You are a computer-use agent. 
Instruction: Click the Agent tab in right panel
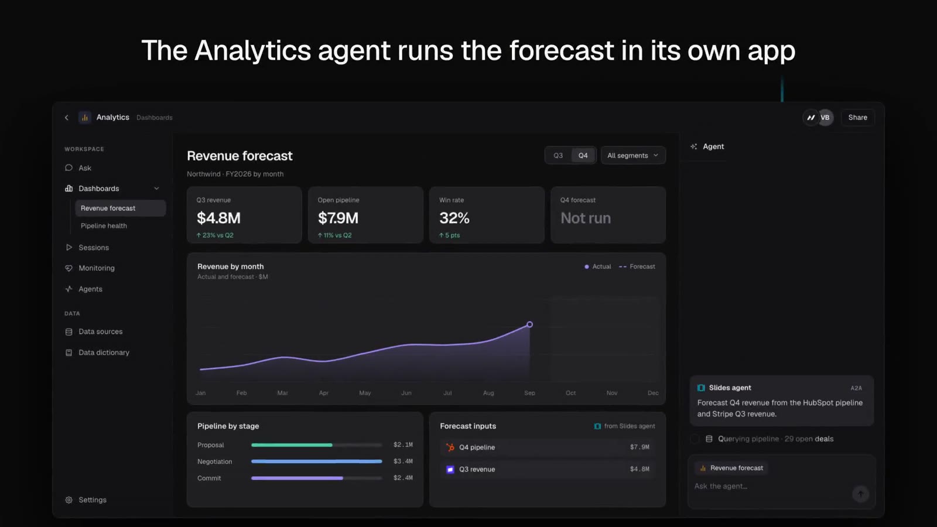pos(707,147)
